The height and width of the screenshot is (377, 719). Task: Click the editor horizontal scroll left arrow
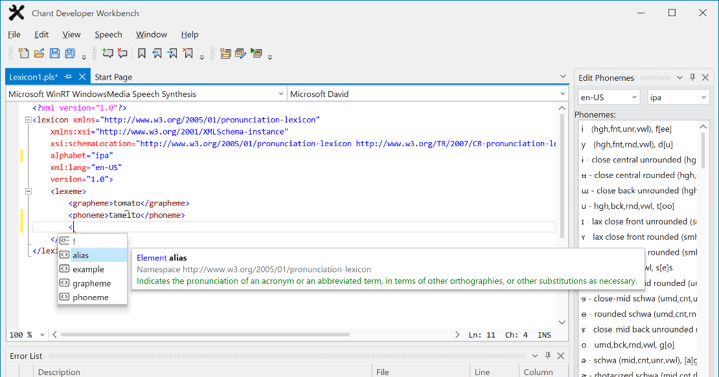pyautogui.click(x=54, y=334)
